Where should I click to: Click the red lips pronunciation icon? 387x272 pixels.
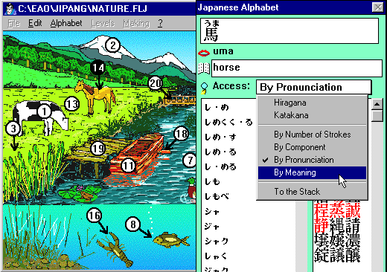[x=204, y=53]
